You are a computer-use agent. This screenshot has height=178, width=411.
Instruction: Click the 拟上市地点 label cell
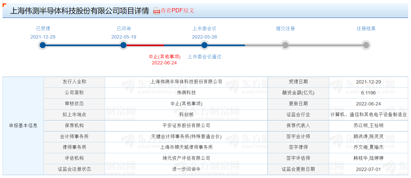pos(74,115)
